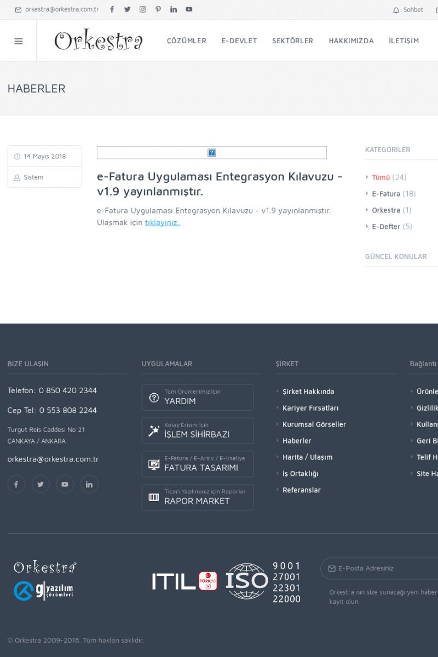Screen dimensions: 438x657
Task: Click the footer YouTube circle icon
Action: click(65, 484)
